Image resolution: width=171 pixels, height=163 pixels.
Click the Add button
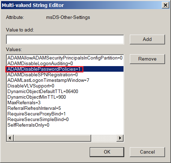(x=147, y=40)
